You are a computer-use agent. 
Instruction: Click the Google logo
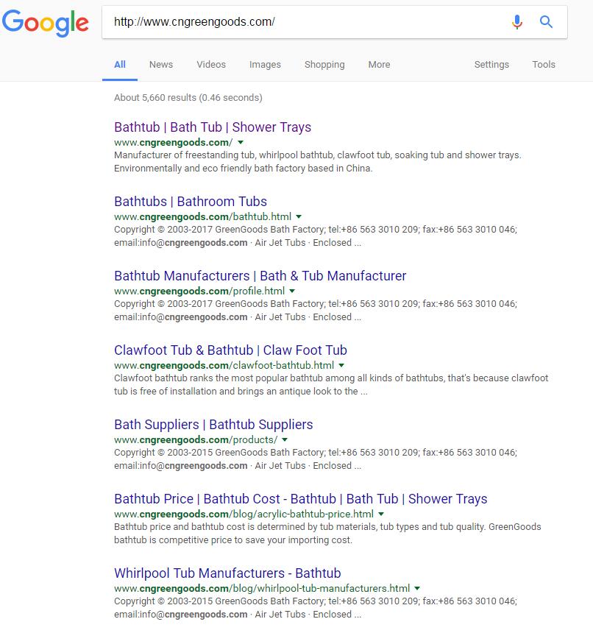tap(45, 23)
